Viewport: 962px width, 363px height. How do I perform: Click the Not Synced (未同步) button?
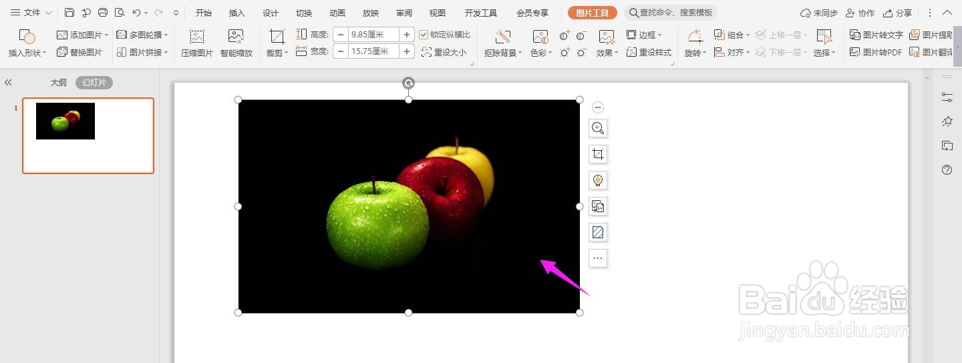(x=819, y=13)
